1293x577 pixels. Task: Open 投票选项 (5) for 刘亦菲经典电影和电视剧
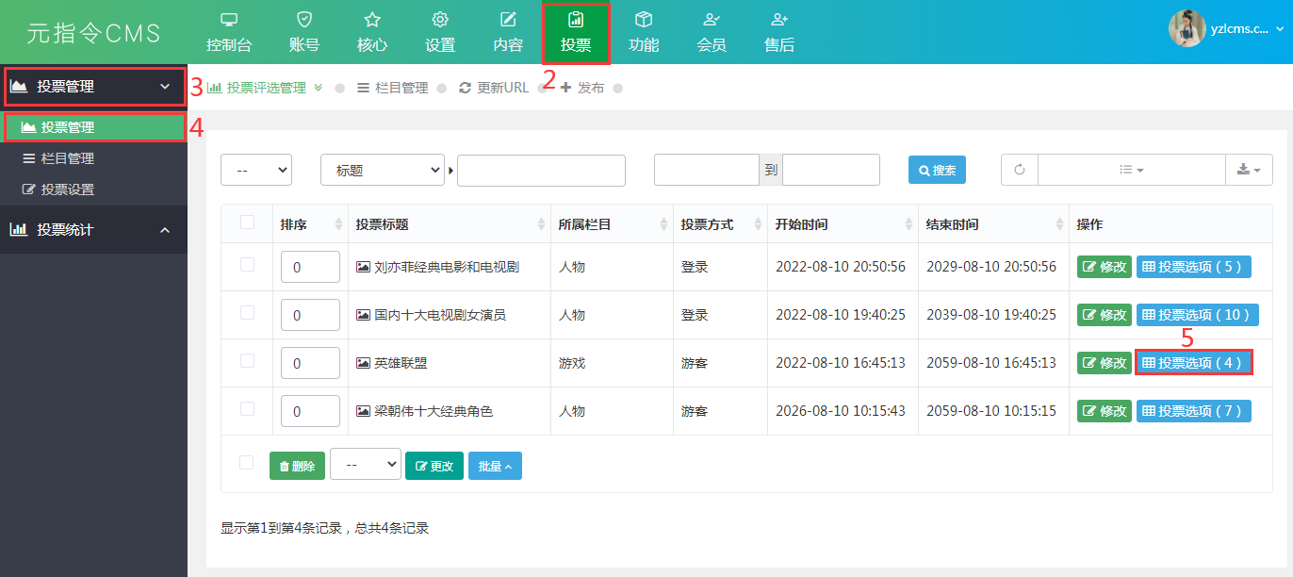pyautogui.click(x=1194, y=267)
